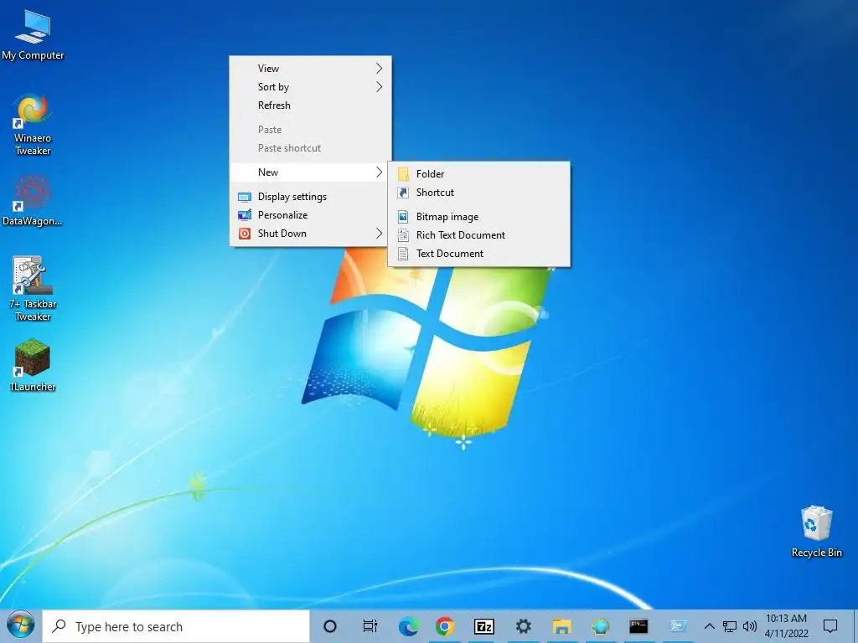
Task: Select the Recycle Bin icon
Action: click(816, 531)
